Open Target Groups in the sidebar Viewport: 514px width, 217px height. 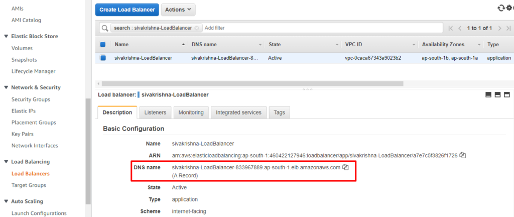tap(29, 185)
